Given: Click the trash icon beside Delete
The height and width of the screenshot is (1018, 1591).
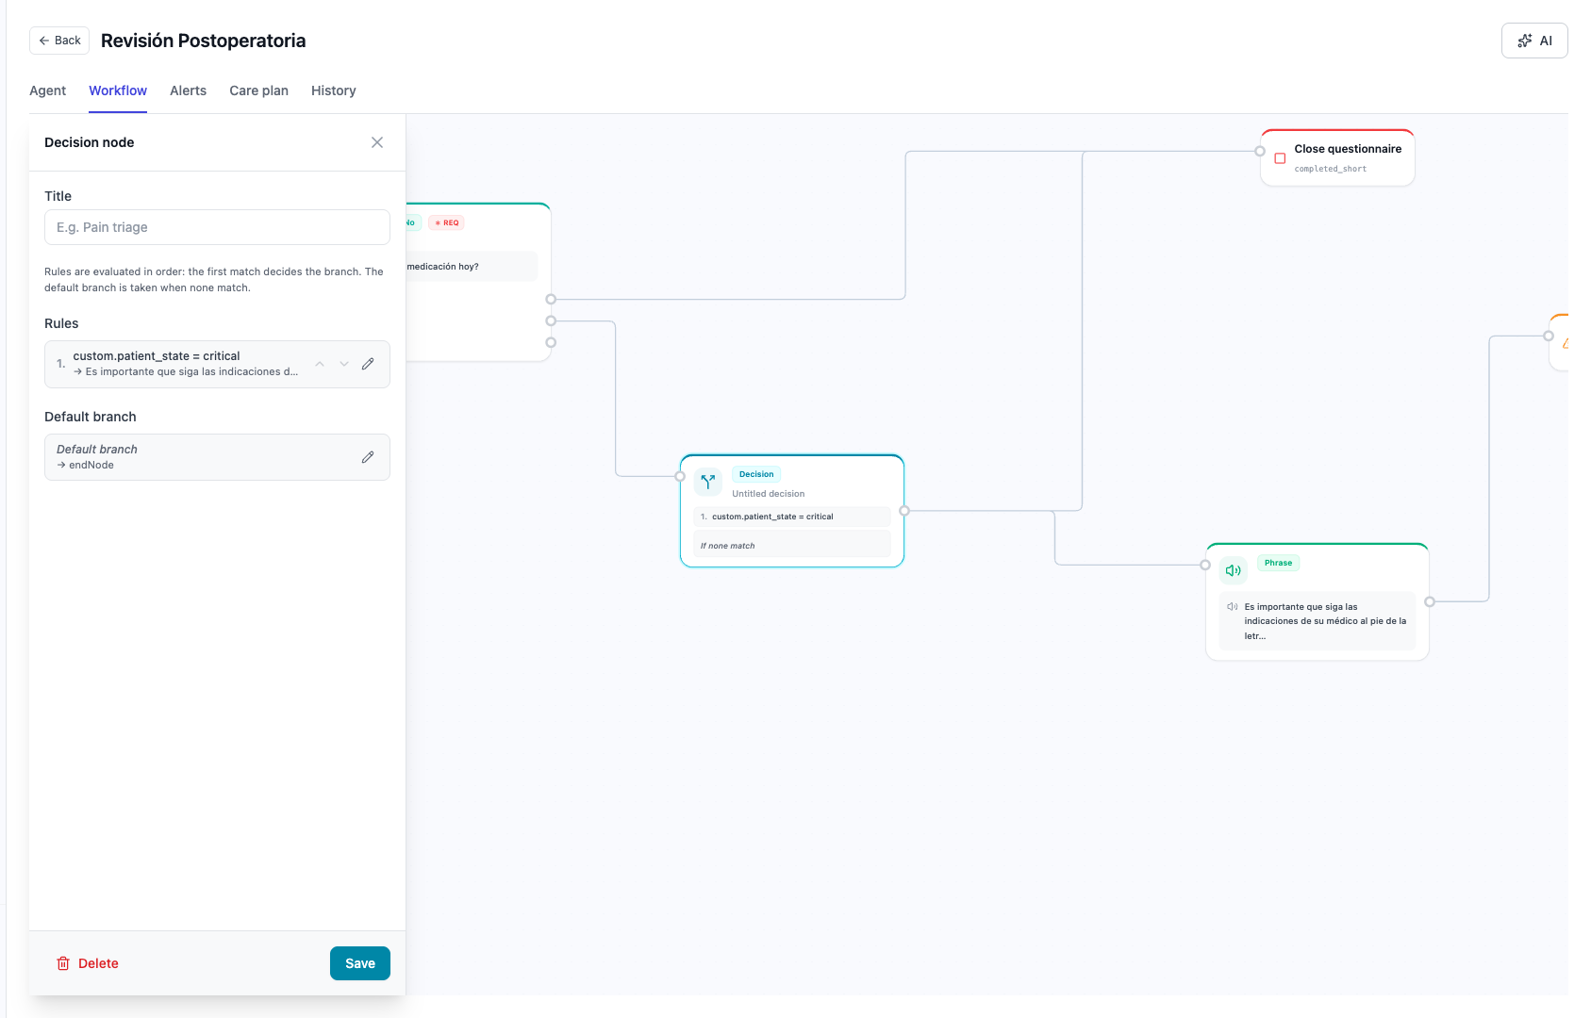Looking at the screenshot, I should [x=63, y=963].
